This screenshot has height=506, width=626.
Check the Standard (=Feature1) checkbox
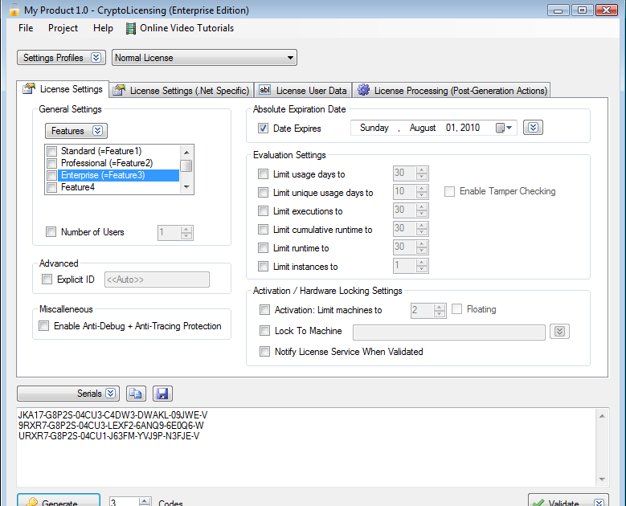click(52, 151)
